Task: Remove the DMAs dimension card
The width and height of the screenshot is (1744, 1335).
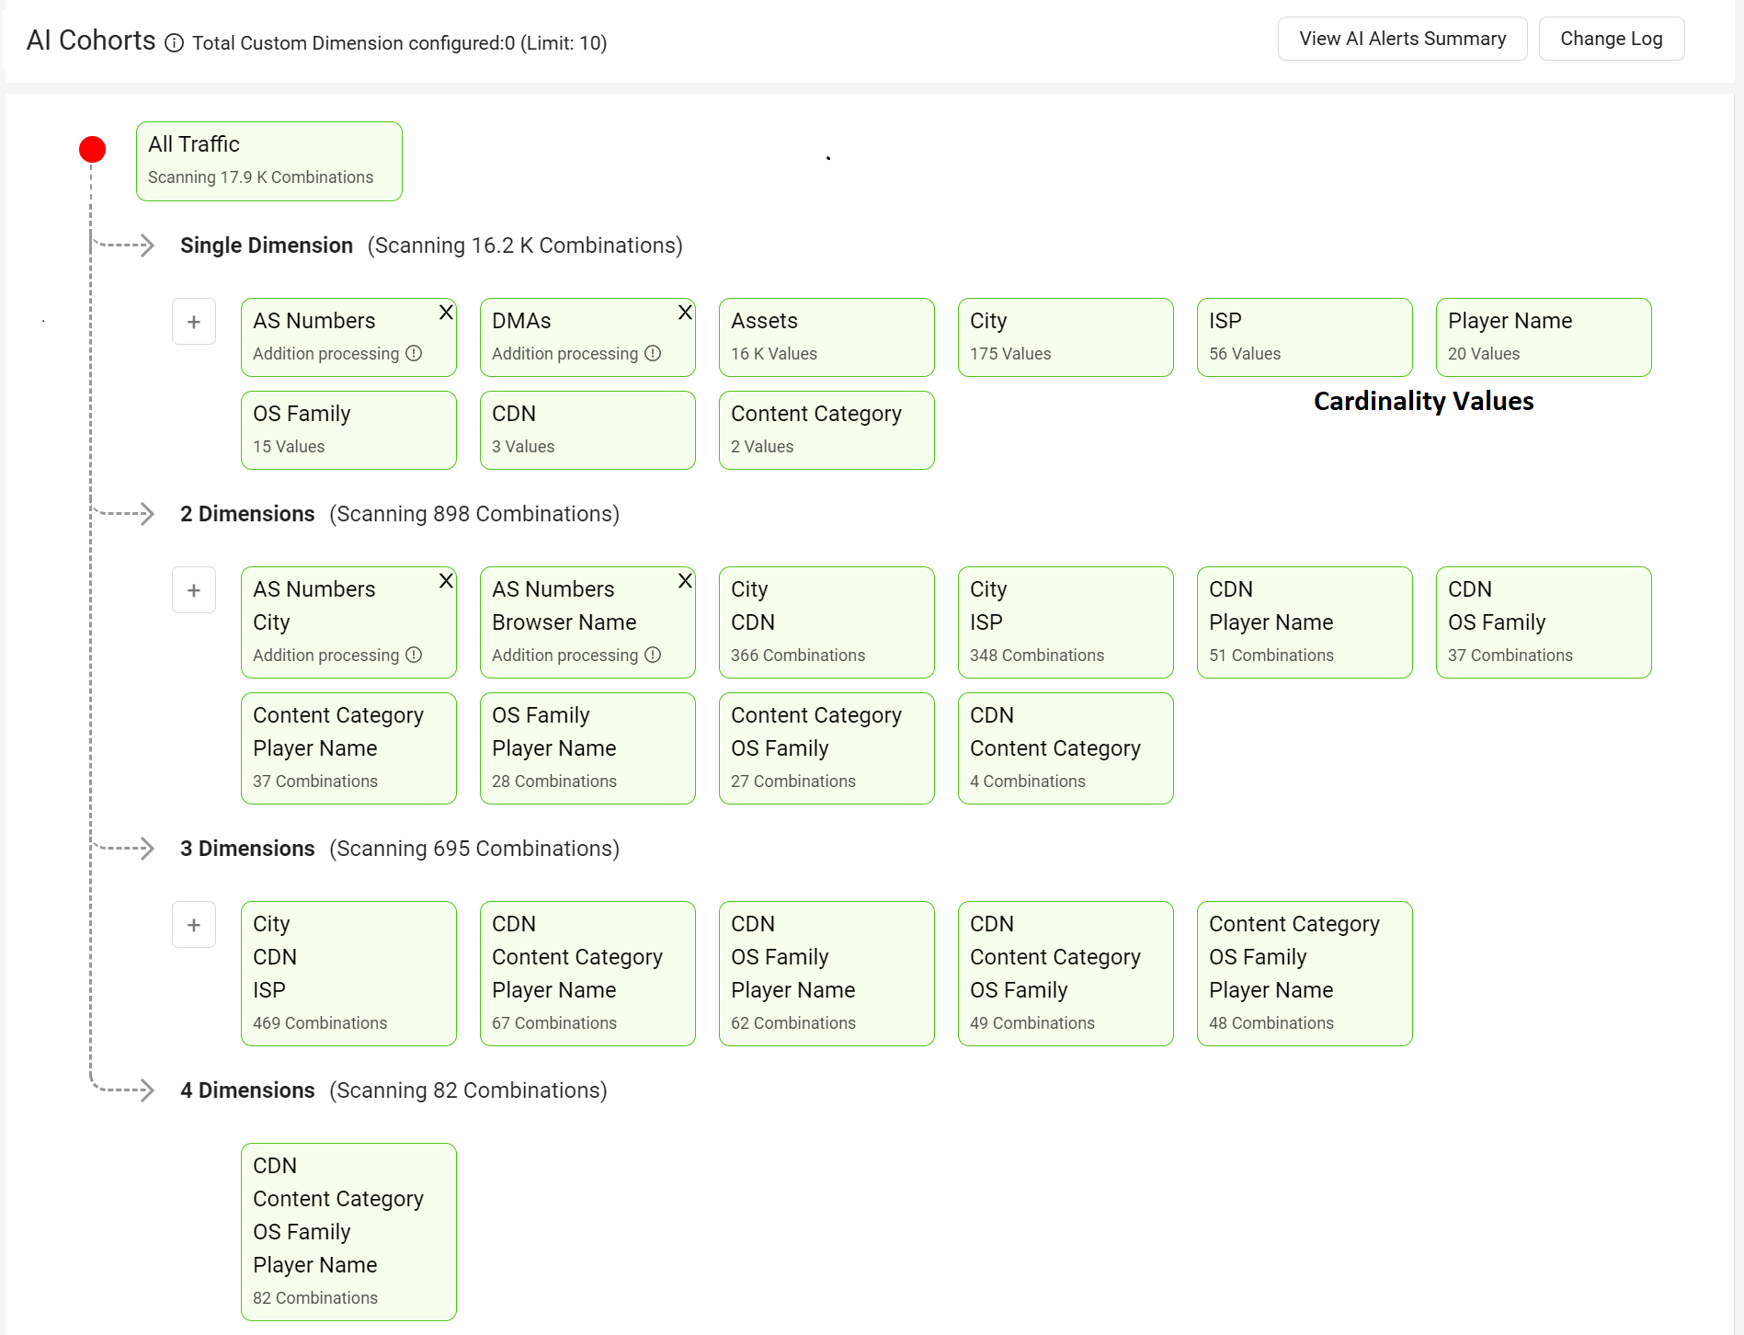Action: pos(685,313)
